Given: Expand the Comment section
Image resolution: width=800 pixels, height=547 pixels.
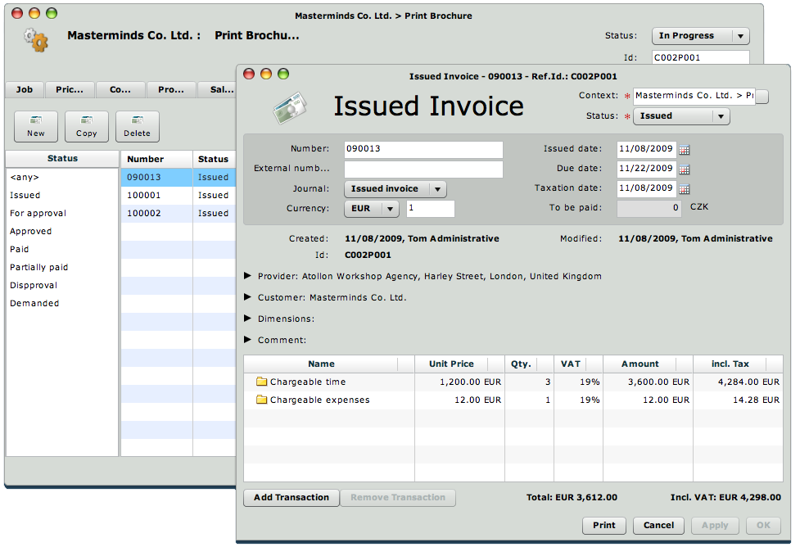Looking at the screenshot, I should point(248,339).
